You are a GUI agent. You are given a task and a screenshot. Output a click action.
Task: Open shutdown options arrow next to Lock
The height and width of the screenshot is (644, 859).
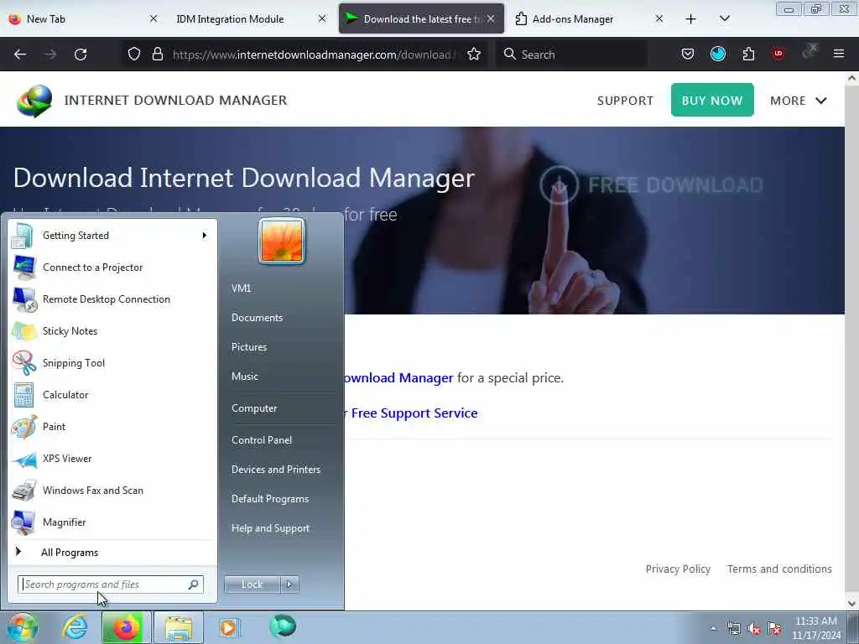point(289,584)
